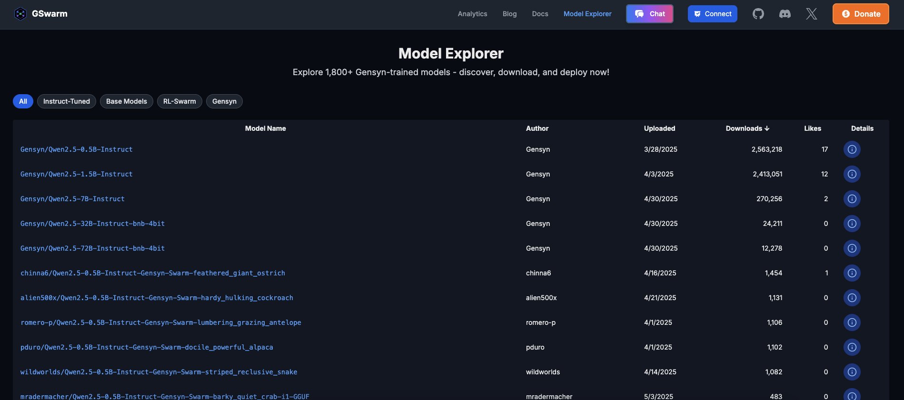Open details for Gensyn/Qwen2.5-7B-Instruct

pyautogui.click(x=852, y=199)
